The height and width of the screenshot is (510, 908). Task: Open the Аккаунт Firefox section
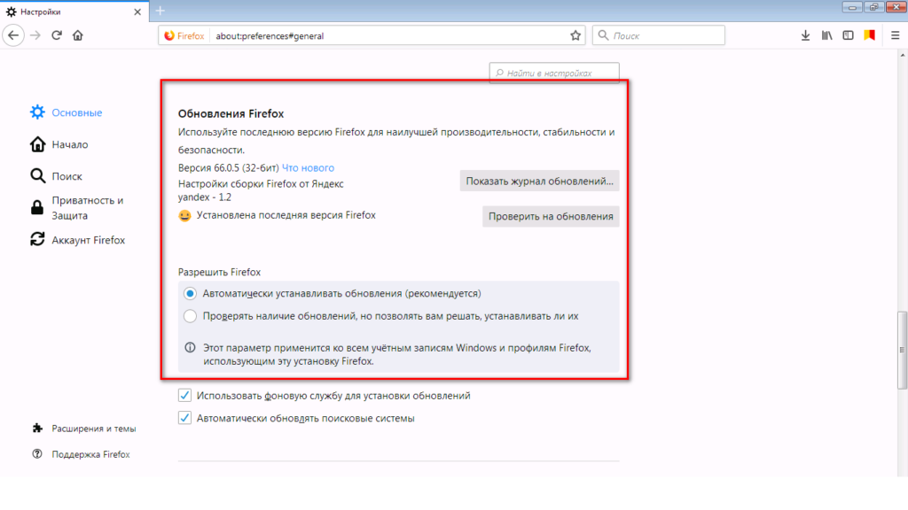pyautogui.click(x=78, y=239)
